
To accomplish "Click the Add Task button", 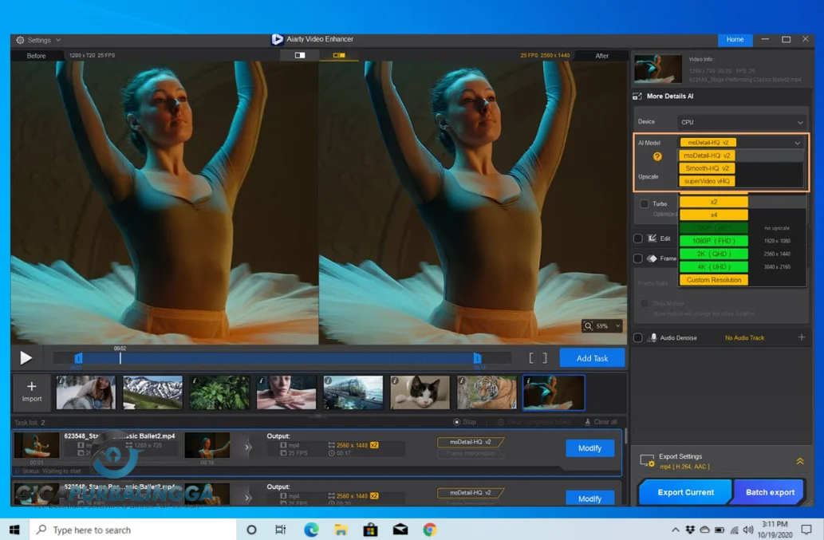I will coord(592,358).
